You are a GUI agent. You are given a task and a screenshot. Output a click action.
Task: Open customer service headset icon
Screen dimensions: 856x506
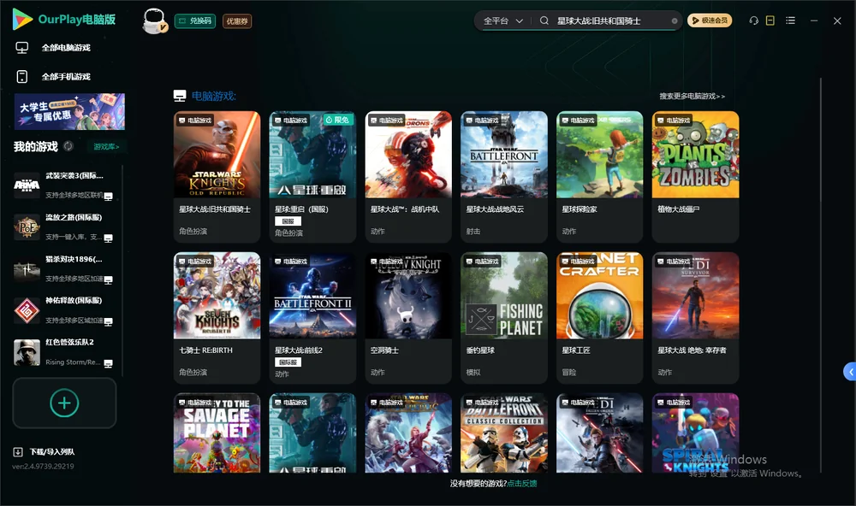pyautogui.click(x=753, y=21)
